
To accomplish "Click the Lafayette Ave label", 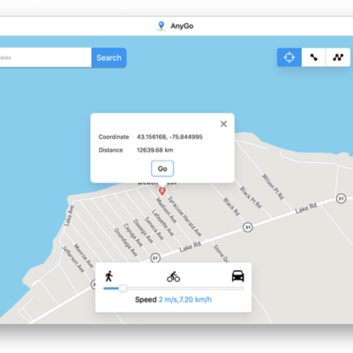I will point(162,222).
